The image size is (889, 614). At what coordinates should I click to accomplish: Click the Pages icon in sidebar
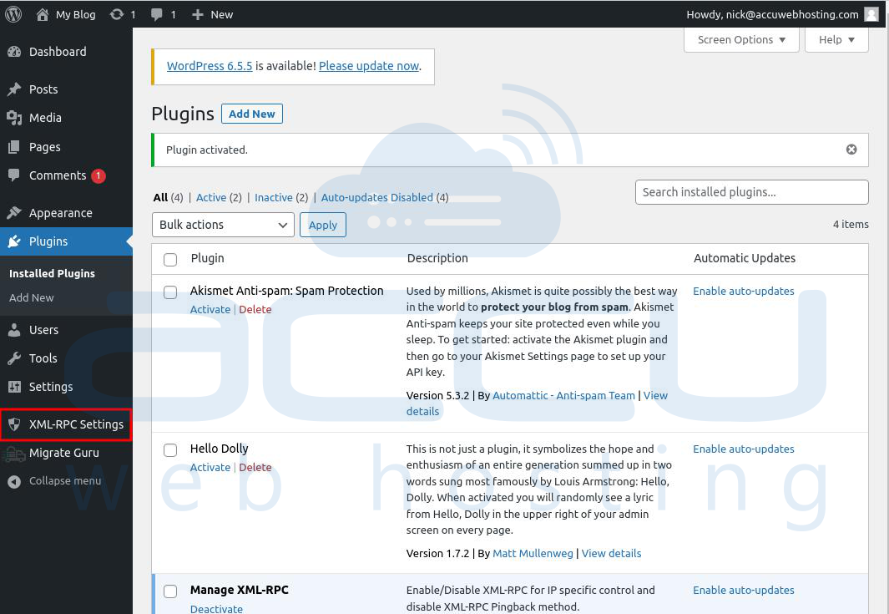click(14, 147)
